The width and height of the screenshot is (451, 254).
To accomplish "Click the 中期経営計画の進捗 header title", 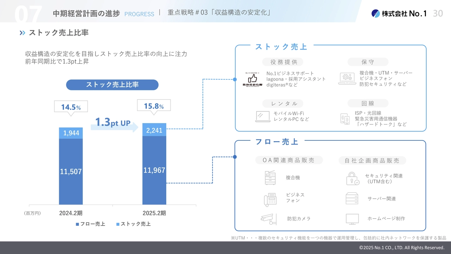I will (x=86, y=13).
